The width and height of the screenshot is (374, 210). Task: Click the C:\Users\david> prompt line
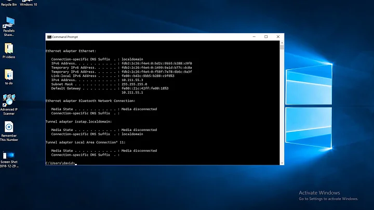pos(60,163)
